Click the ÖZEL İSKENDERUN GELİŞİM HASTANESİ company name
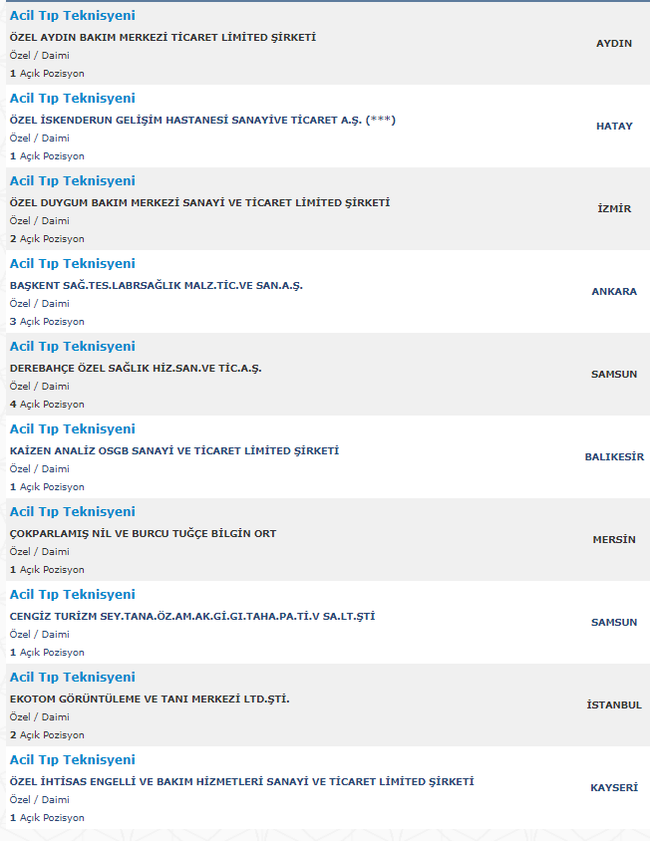Image resolution: width=650 pixels, height=841 pixels. point(202,121)
